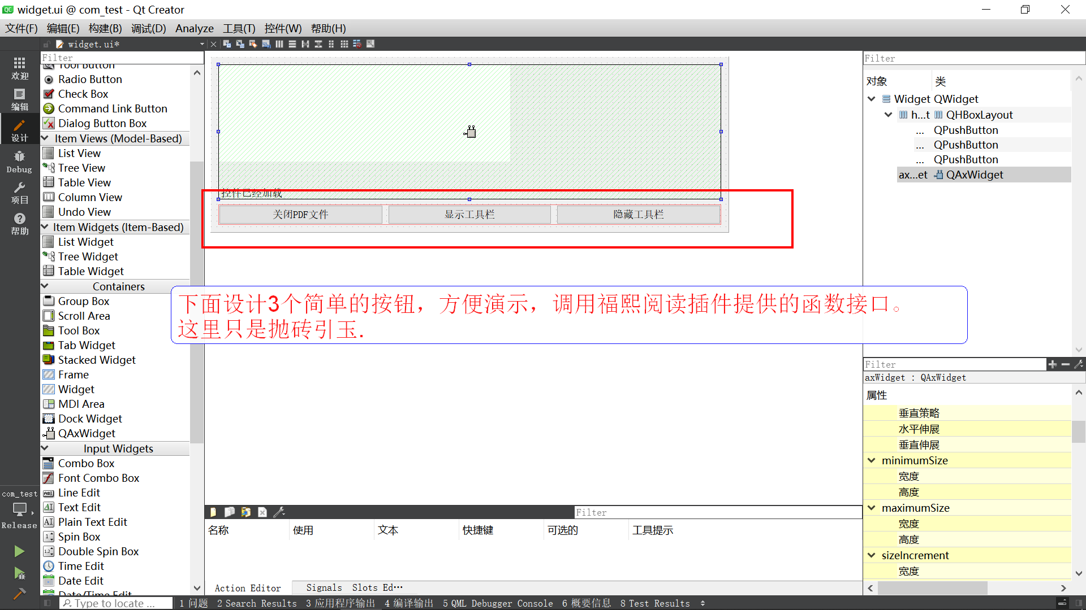Select Check Box in widget box
Viewport: 1086px width, 610px height.
[83, 94]
